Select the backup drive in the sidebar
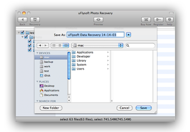 (x=51, y=62)
